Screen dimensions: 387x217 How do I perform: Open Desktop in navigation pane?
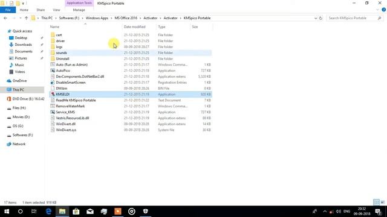pos(21,38)
